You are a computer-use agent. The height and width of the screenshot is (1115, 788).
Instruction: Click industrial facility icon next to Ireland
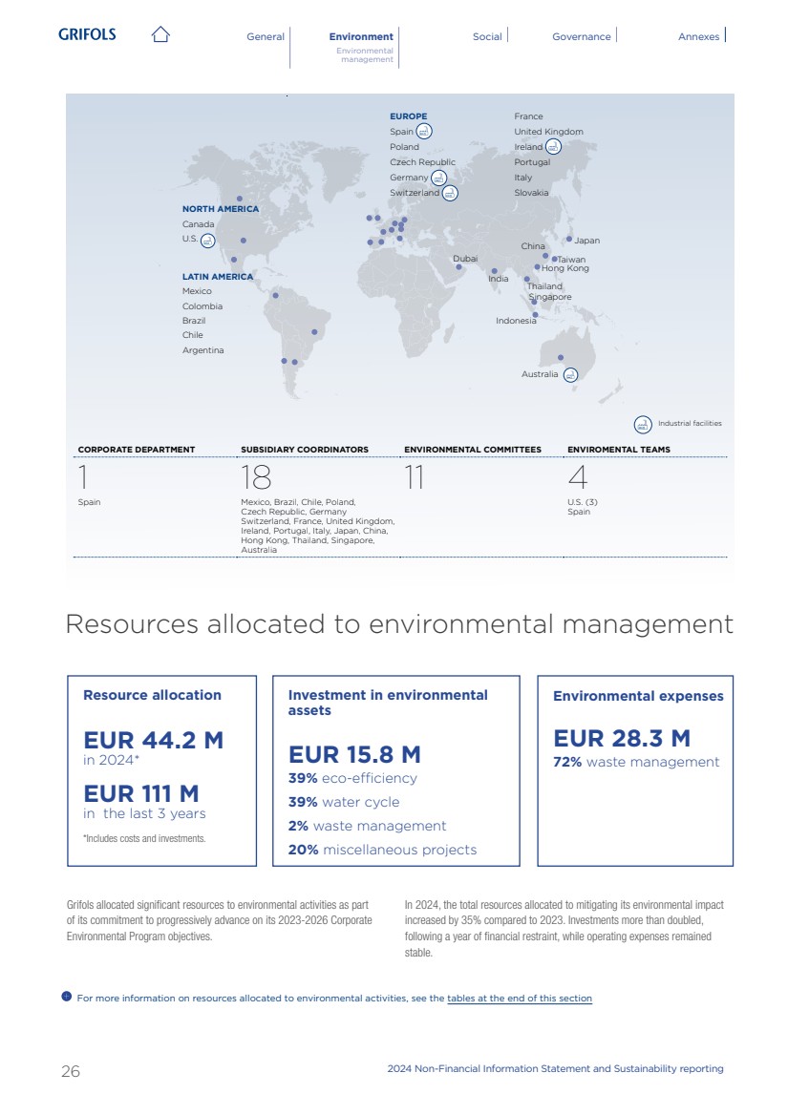tap(553, 147)
